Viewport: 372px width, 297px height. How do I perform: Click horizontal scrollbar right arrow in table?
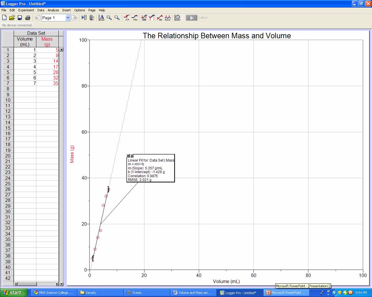point(57,284)
